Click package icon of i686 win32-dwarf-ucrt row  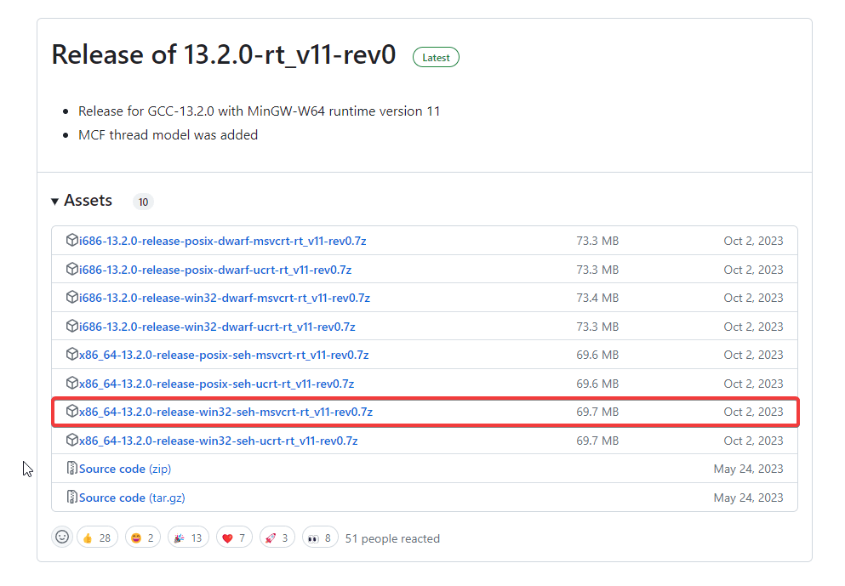pyautogui.click(x=71, y=326)
